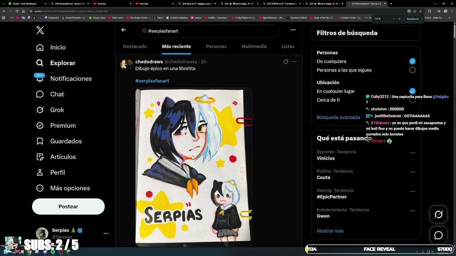Open Discord from the taskbar
Viewport: 456px width, 256px height.
coord(45,252)
